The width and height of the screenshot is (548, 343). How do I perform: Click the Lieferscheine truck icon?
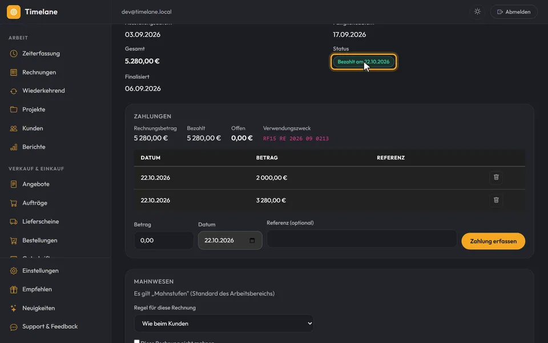pyautogui.click(x=14, y=222)
